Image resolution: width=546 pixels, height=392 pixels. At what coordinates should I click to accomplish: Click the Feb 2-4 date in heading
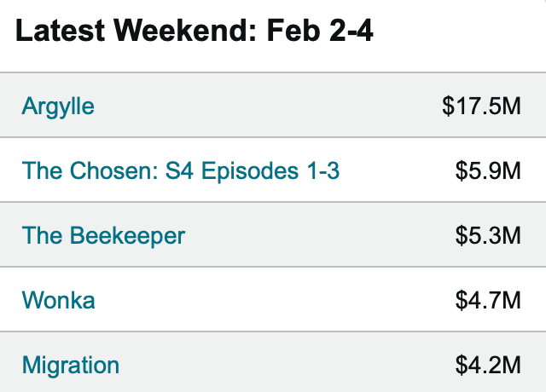tap(320, 31)
